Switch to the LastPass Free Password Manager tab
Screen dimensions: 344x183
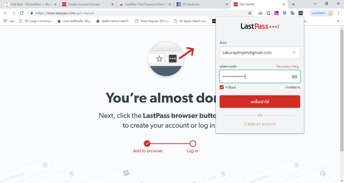[145, 4]
